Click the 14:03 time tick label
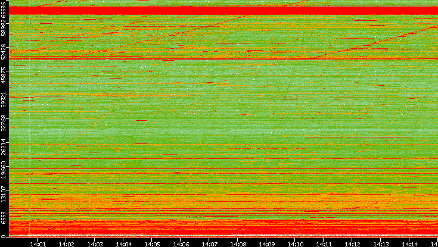The image size is (438, 247). point(95,244)
